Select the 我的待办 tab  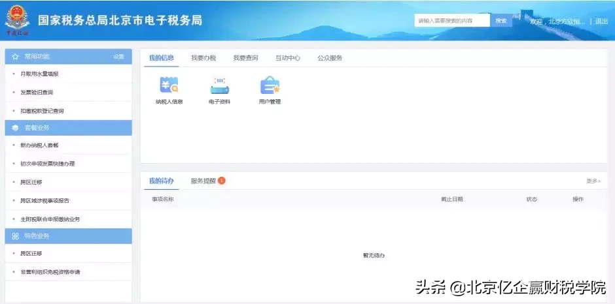tap(161, 181)
